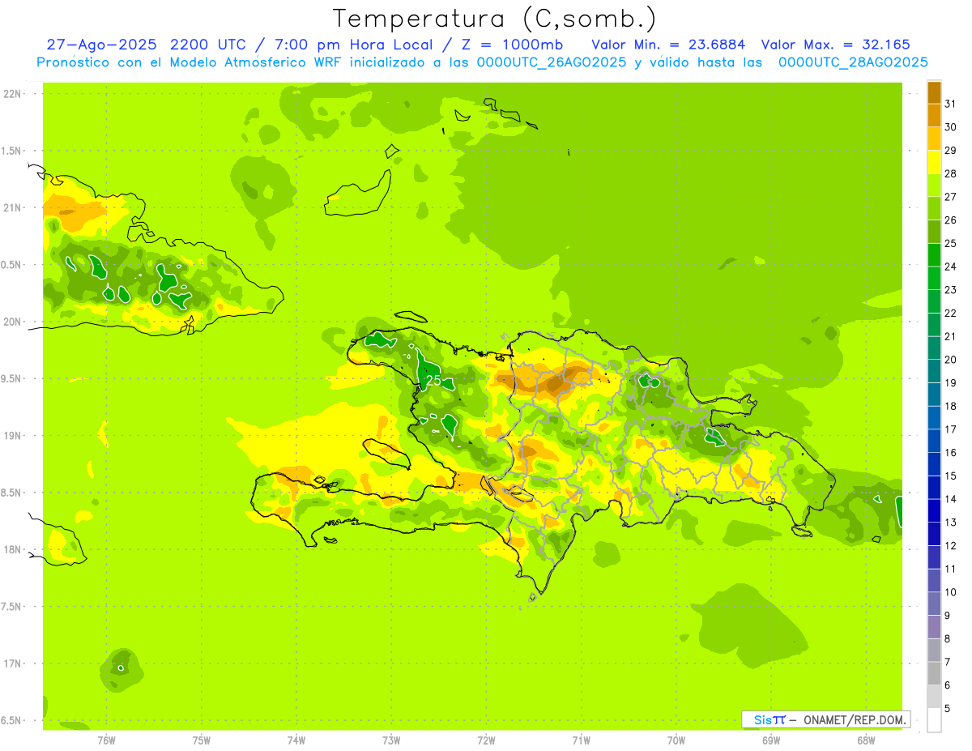Click legend value '5'
This screenshot has height=751, width=972.
pyautogui.click(x=948, y=709)
